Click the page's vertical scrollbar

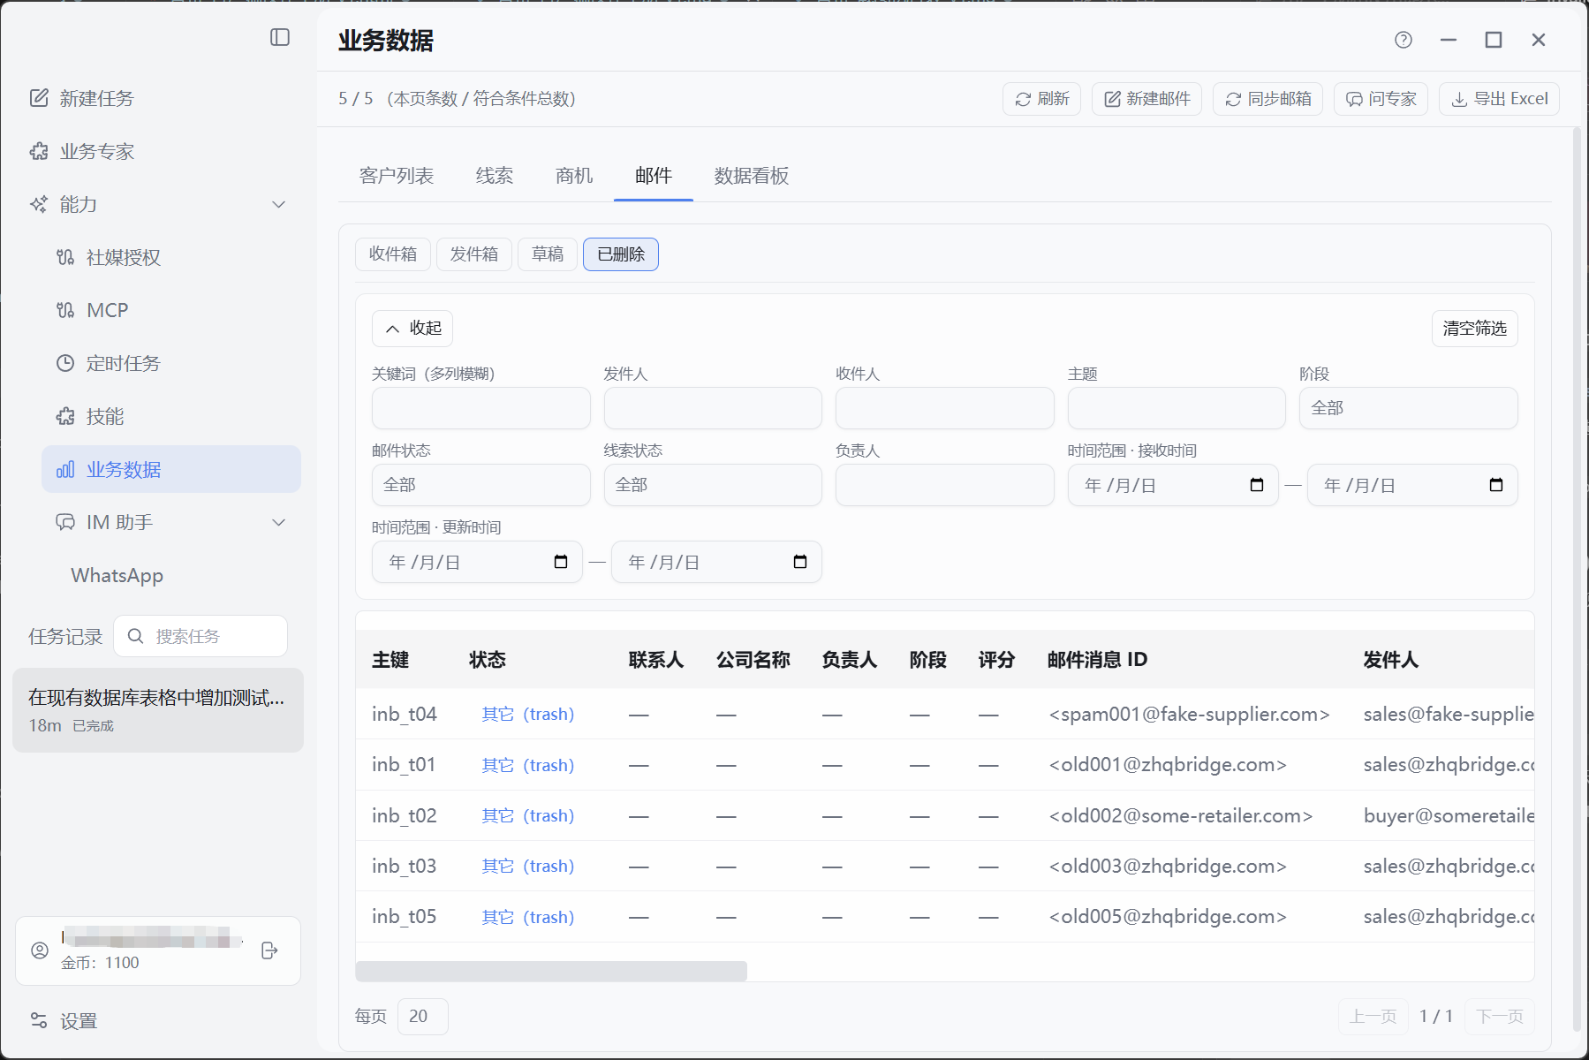(1577, 579)
